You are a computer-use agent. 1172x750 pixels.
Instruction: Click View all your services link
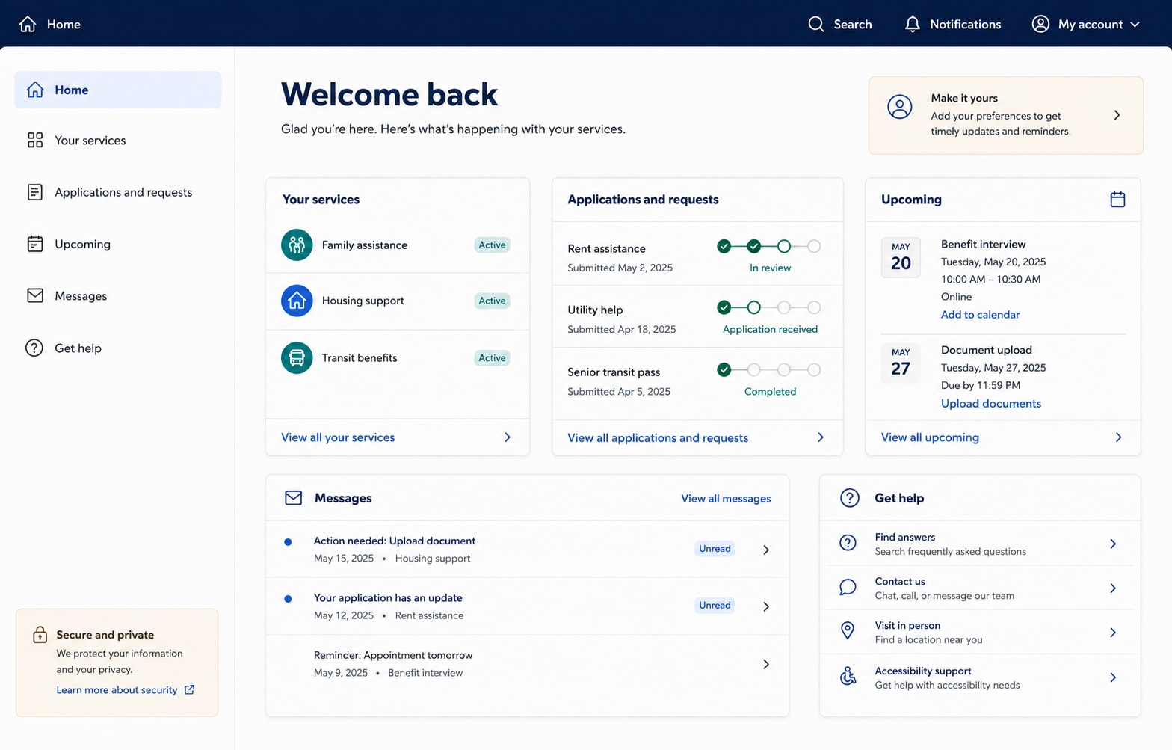[338, 437]
